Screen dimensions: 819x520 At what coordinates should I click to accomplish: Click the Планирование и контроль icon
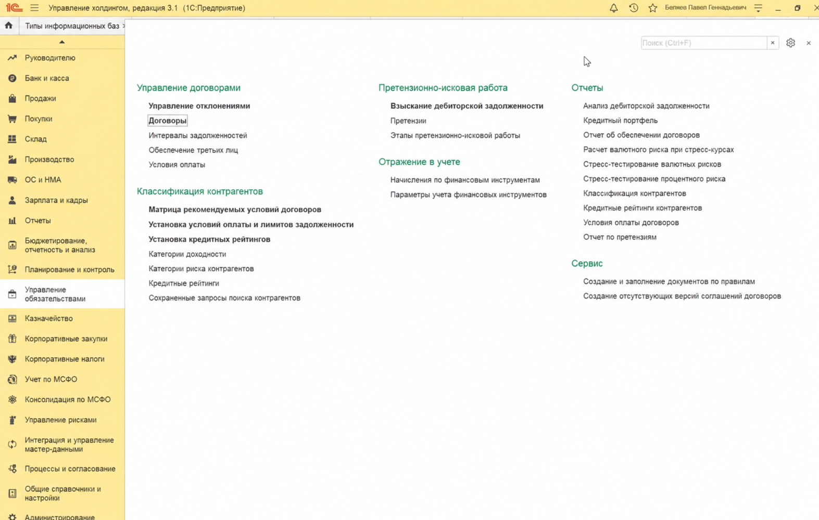click(12, 269)
